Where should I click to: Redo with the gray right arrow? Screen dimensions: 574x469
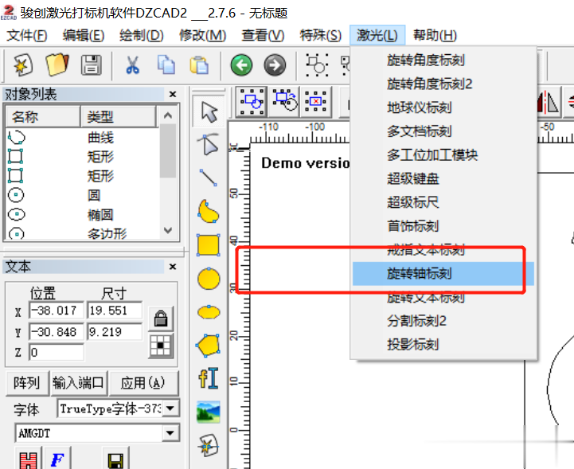[275, 65]
